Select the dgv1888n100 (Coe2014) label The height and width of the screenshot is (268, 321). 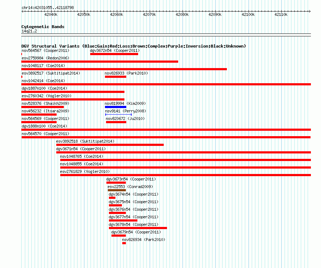(44, 126)
